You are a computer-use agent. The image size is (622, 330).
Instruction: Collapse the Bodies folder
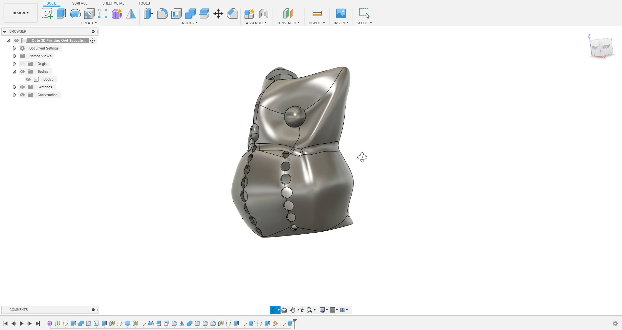15,71
